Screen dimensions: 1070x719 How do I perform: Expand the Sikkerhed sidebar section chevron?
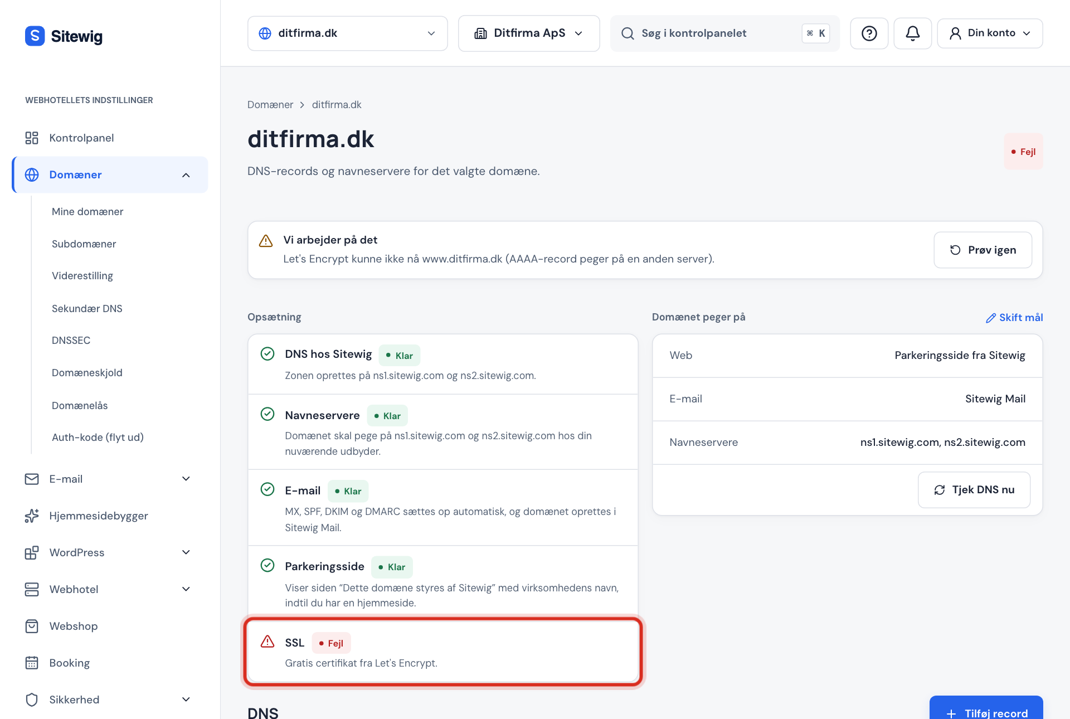[x=186, y=699]
